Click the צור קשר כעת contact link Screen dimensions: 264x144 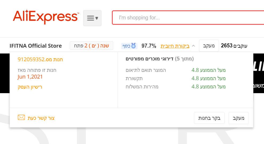41,118
